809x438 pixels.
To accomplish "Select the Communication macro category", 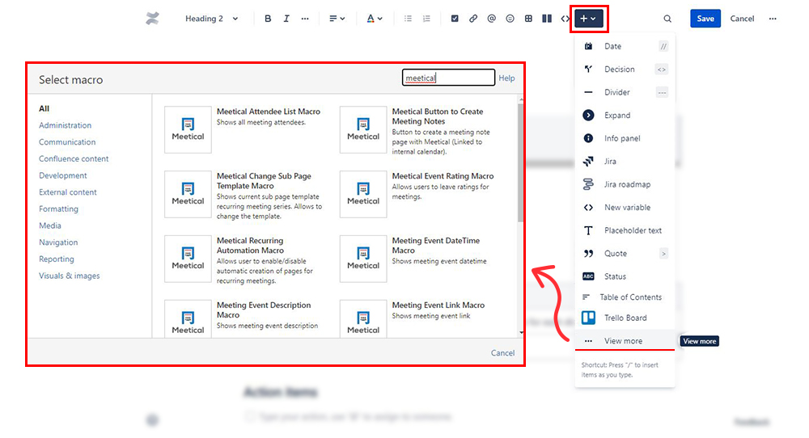I will pos(67,142).
